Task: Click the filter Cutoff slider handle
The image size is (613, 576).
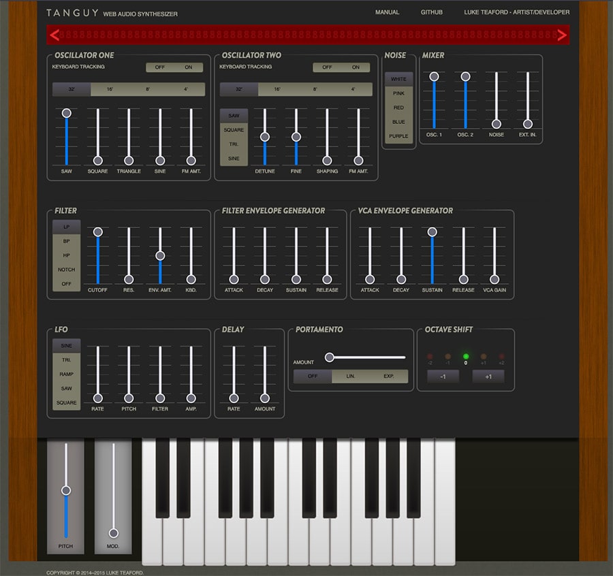Action: tap(97, 232)
